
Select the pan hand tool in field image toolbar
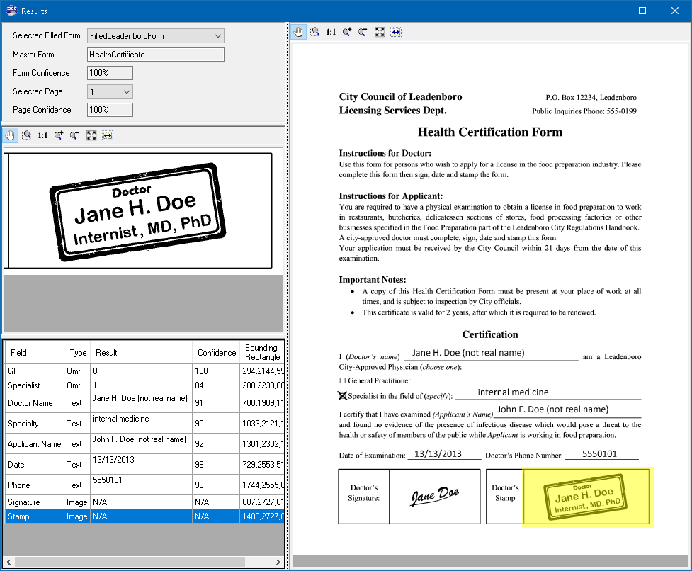[x=10, y=135]
